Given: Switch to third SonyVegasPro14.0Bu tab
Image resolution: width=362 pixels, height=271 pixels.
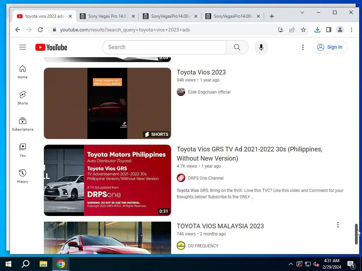Looking at the screenshot, I should (233, 16).
